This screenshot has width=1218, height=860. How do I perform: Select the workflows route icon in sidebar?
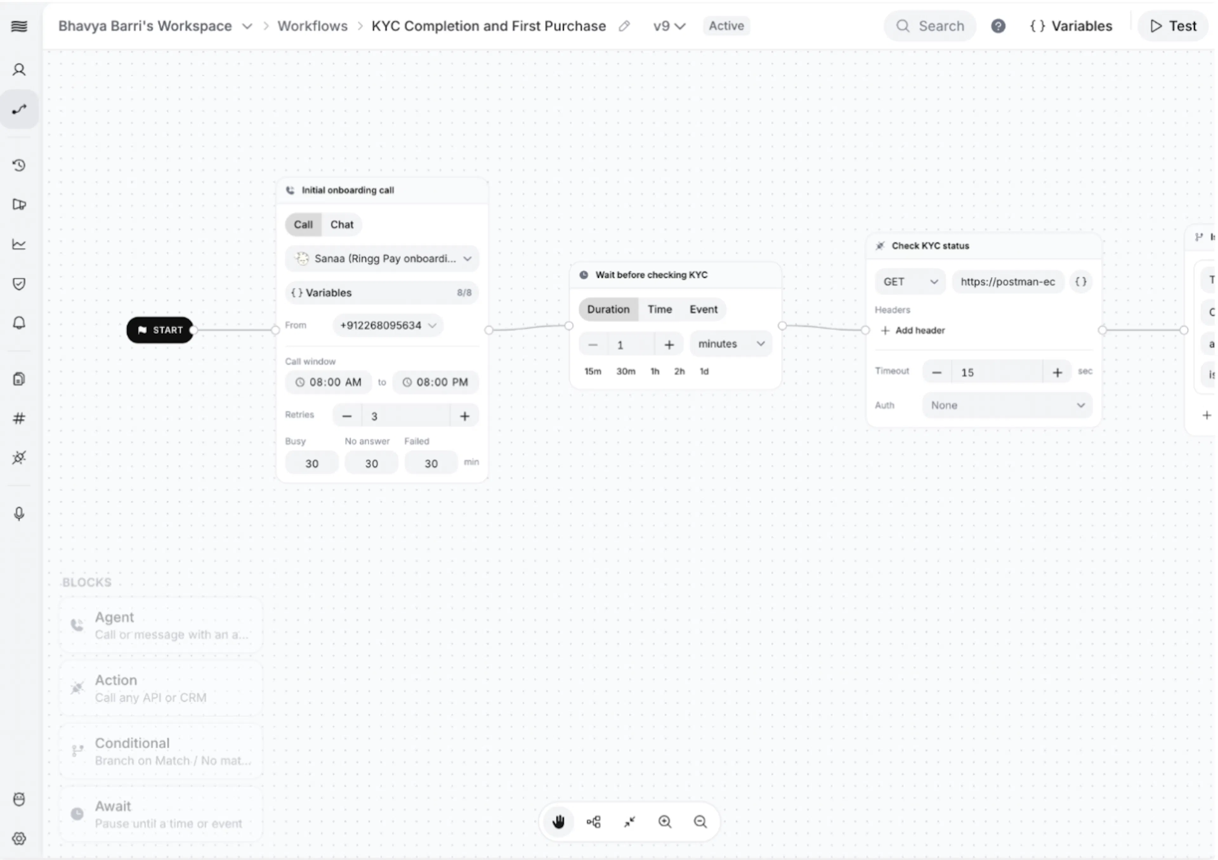pos(19,110)
